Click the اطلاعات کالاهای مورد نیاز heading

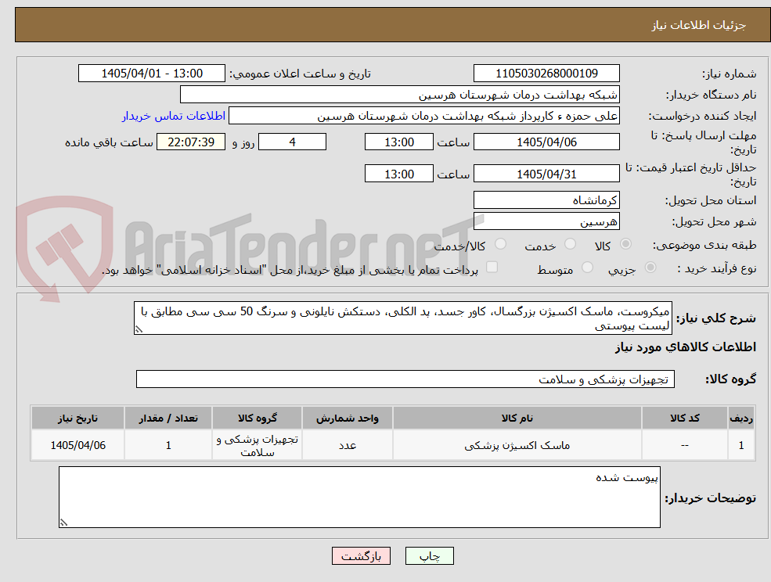[x=686, y=347]
